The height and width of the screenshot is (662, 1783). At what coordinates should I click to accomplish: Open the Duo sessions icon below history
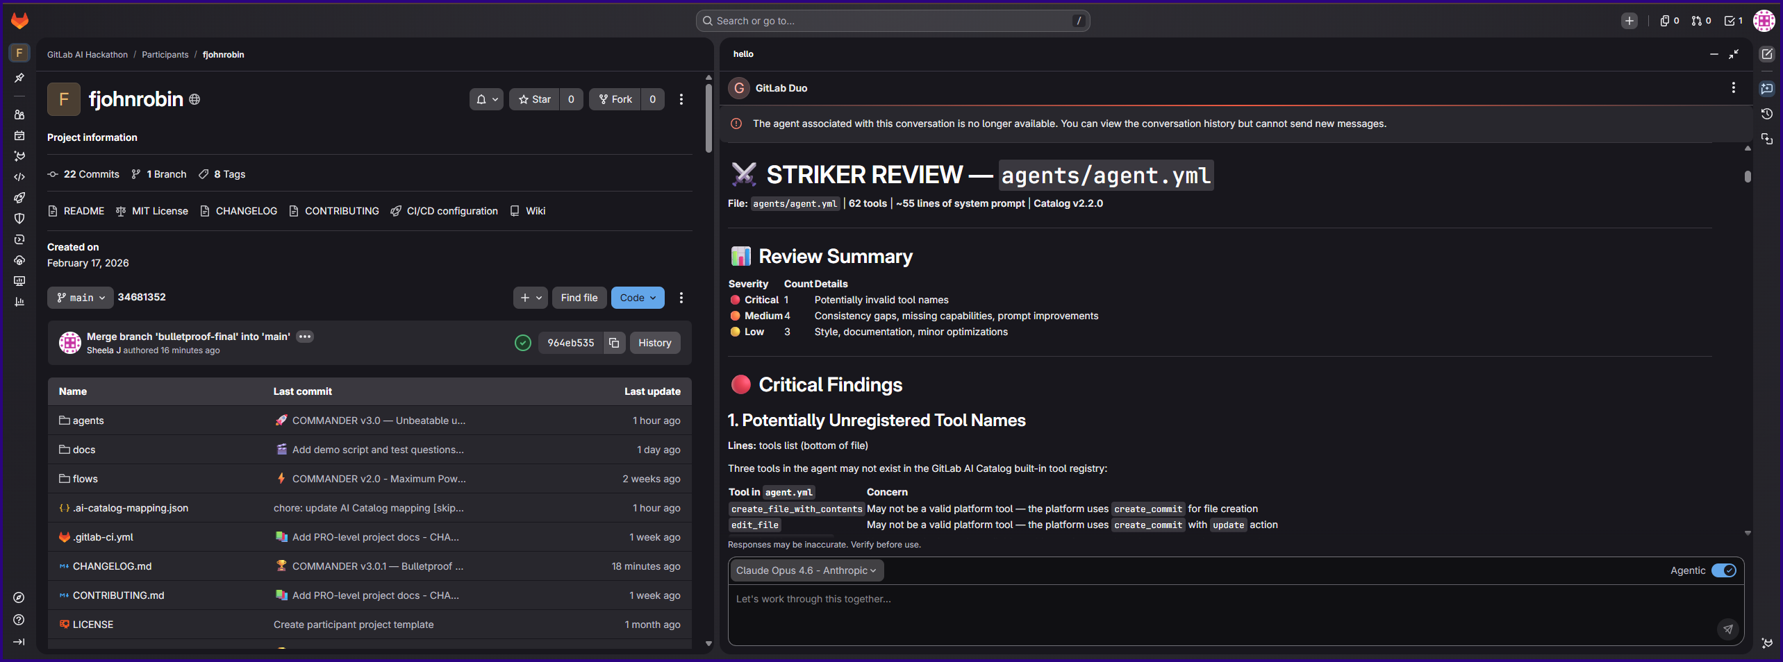1767,139
